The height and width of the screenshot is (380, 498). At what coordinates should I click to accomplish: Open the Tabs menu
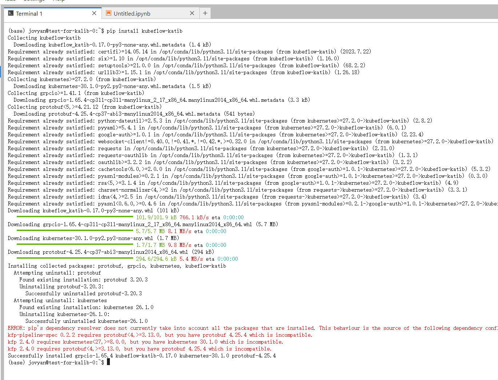[x=10, y=1]
